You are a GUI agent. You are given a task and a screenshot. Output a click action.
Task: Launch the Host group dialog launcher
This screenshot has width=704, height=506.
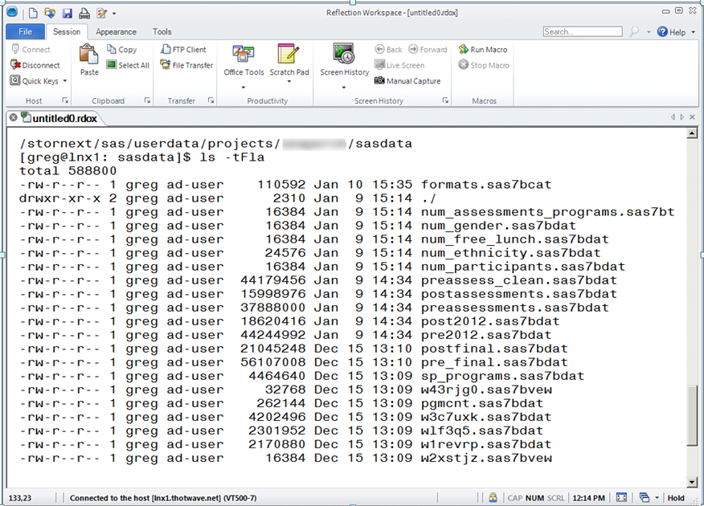(x=65, y=100)
